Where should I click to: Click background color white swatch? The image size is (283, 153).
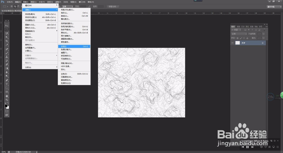point(8,108)
